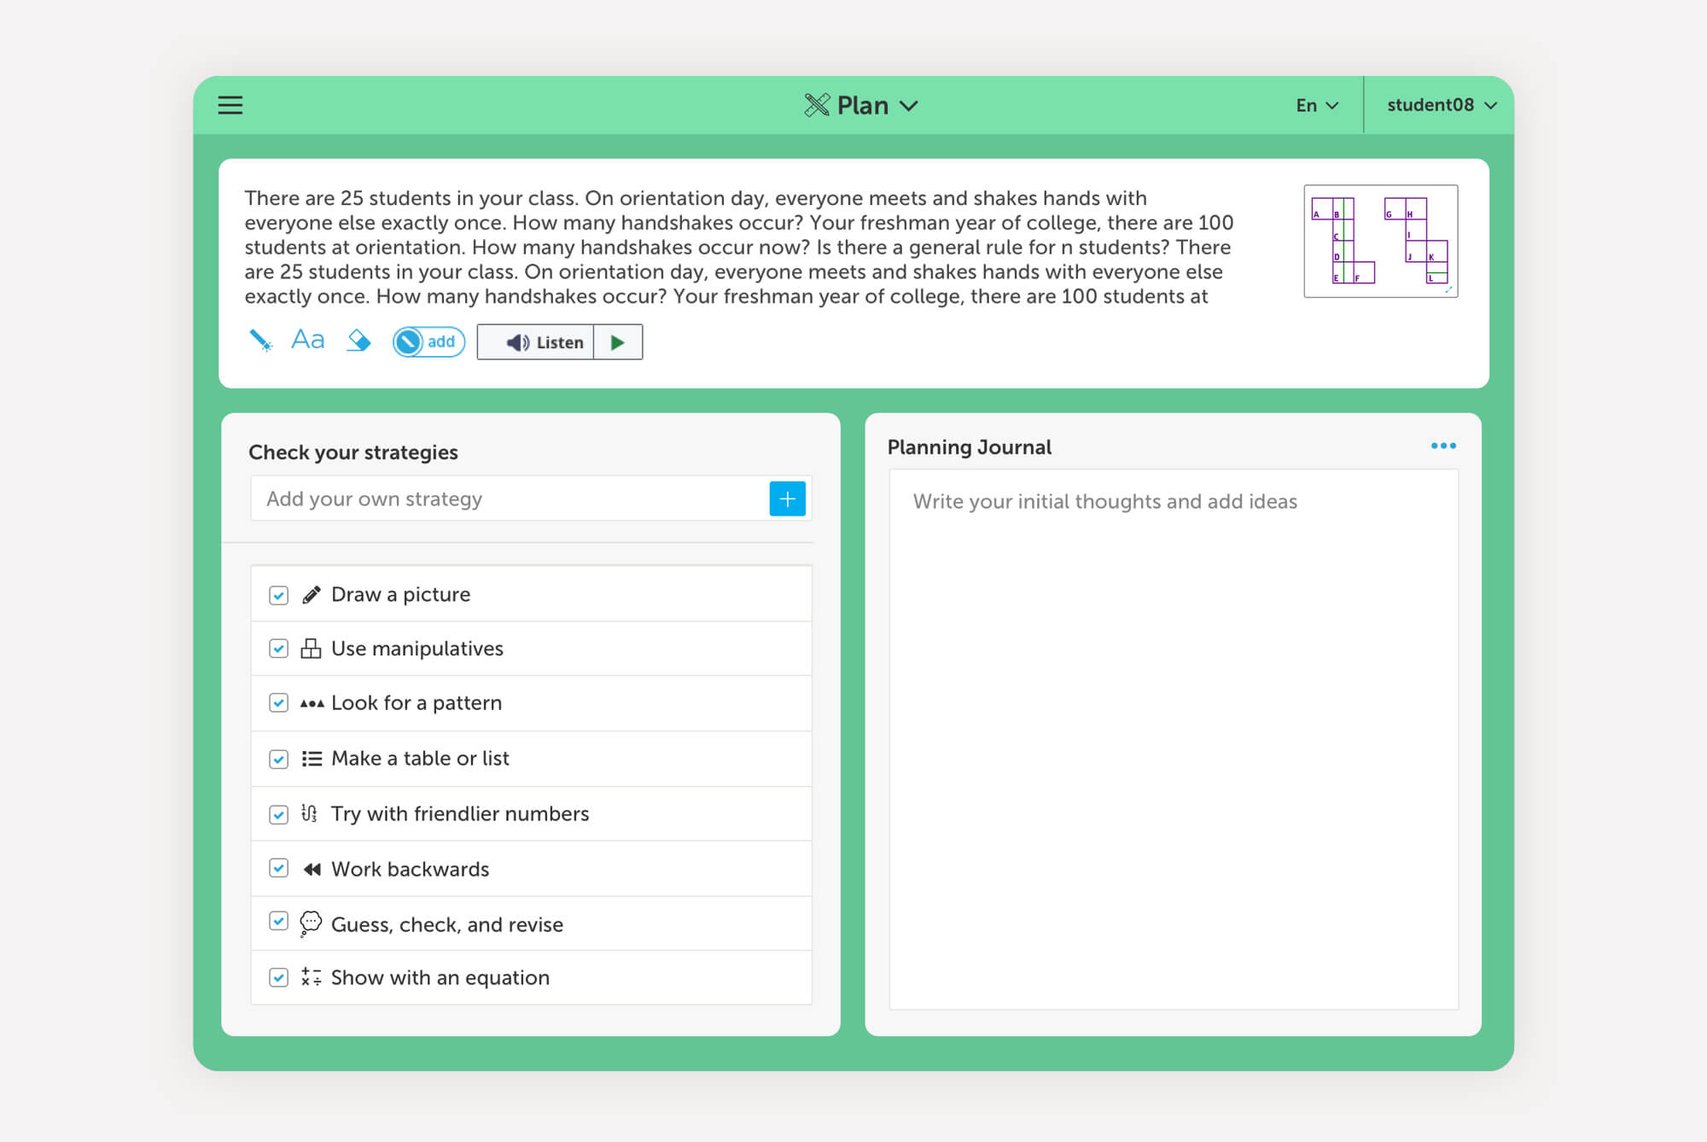Open the student08 account dropdown
The image size is (1707, 1142).
click(x=1441, y=105)
